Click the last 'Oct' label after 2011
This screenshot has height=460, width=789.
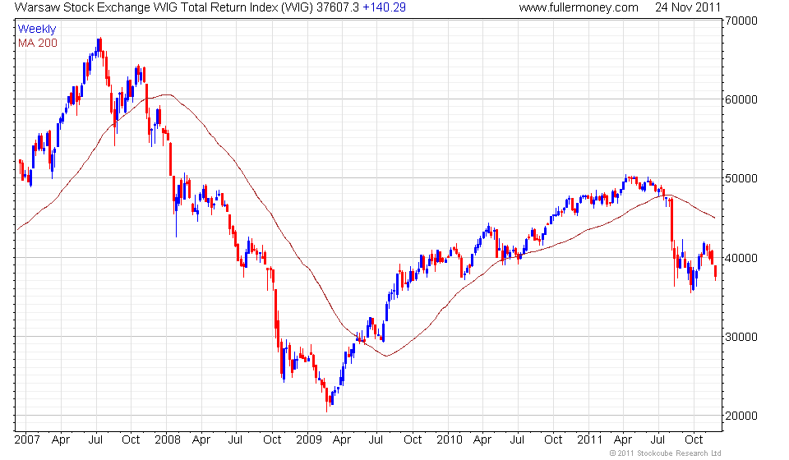point(694,440)
